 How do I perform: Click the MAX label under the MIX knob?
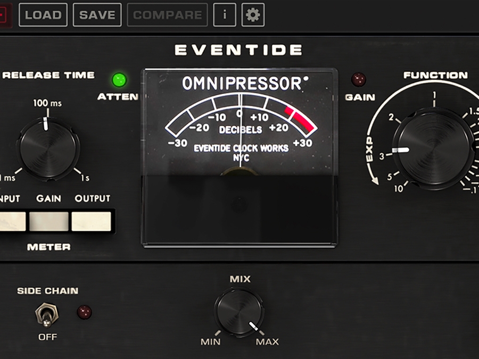(267, 341)
